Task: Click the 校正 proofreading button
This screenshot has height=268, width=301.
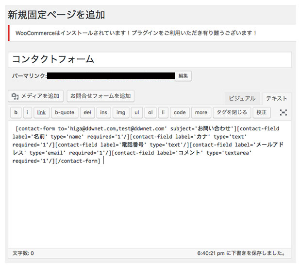Action: tap(262, 112)
